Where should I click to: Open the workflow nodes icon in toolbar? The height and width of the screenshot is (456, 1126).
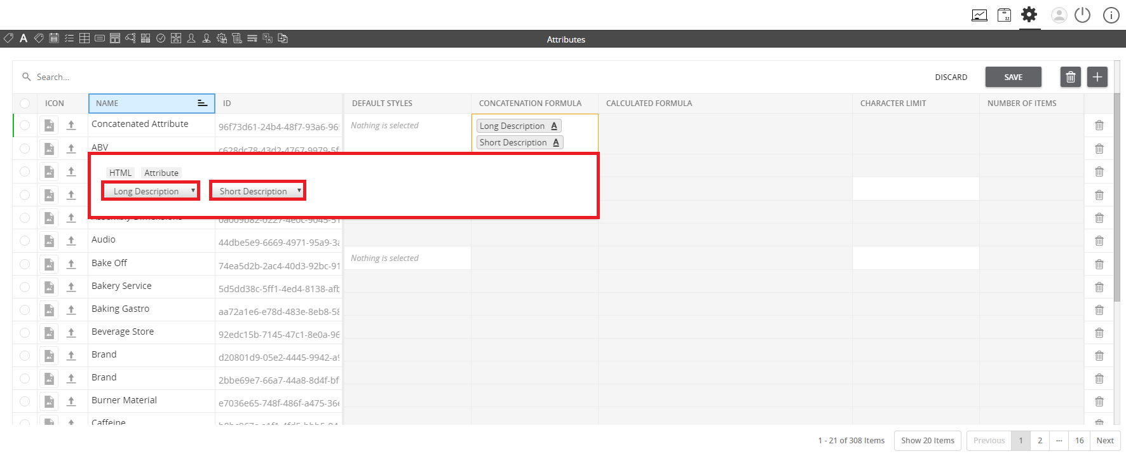130,38
